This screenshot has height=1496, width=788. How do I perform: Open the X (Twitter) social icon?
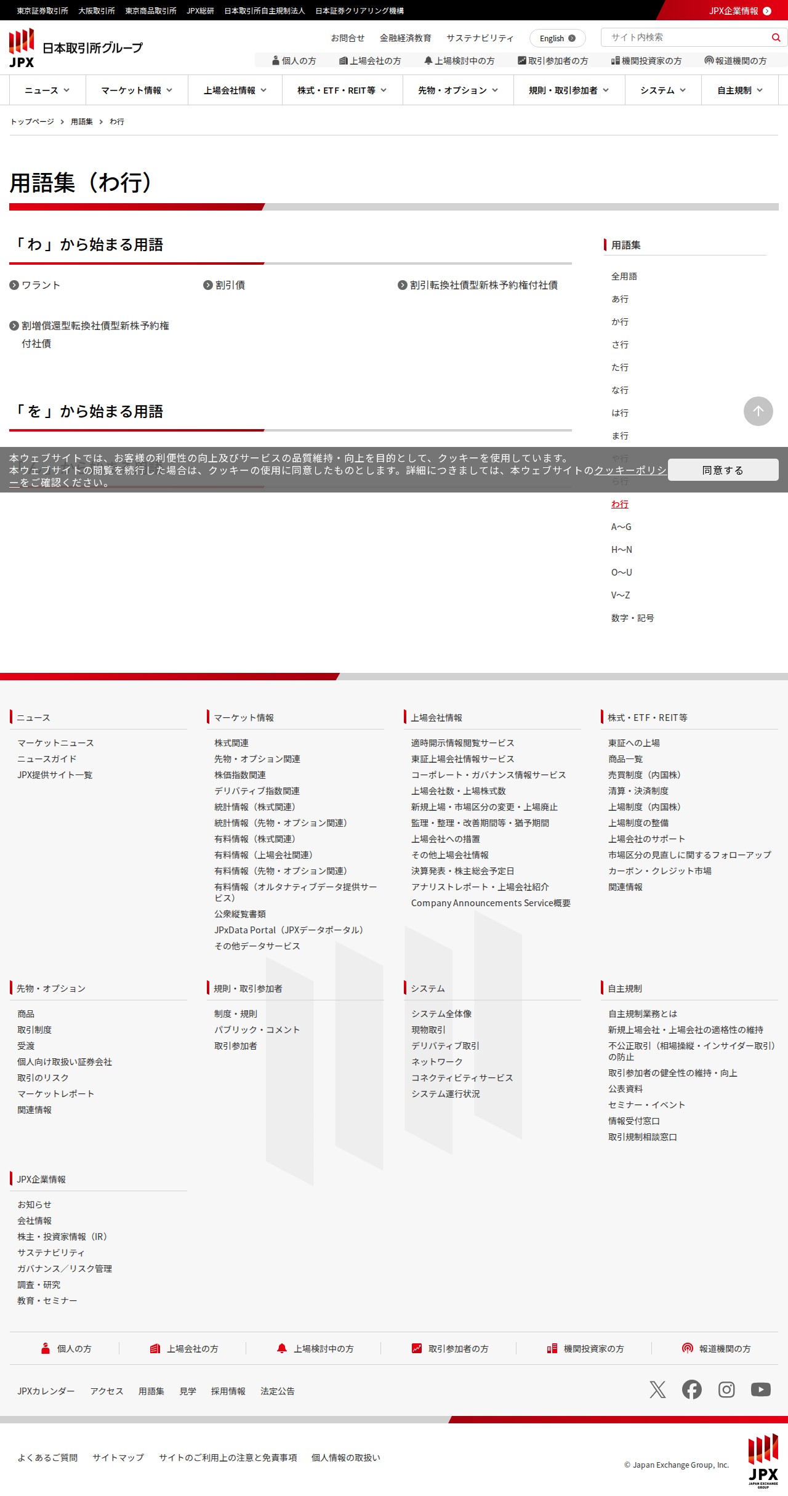tap(657, 1390)
